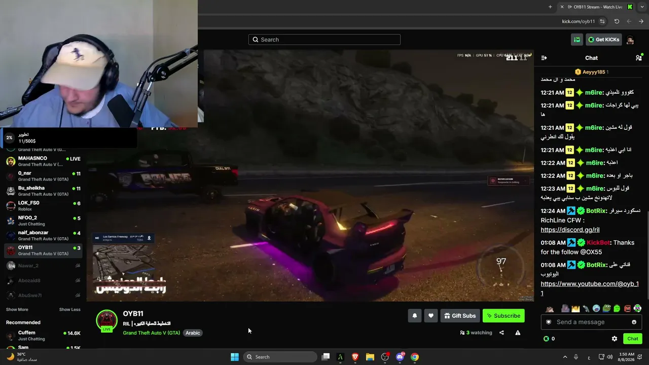
Task: Collapse the chat panel with the arrow icon
Action: tap(544, 58)
